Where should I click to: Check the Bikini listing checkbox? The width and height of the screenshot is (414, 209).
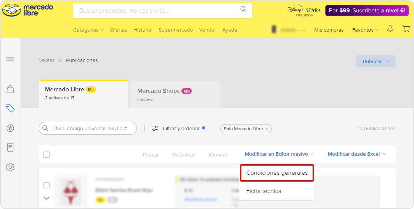pos(47,185)
